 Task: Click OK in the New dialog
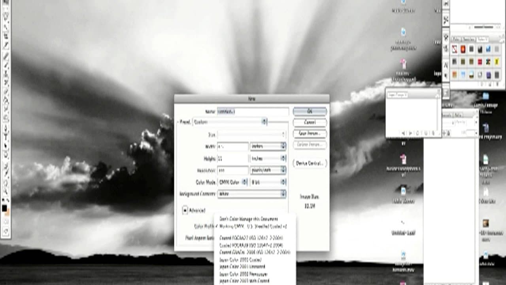coord(310,111)
